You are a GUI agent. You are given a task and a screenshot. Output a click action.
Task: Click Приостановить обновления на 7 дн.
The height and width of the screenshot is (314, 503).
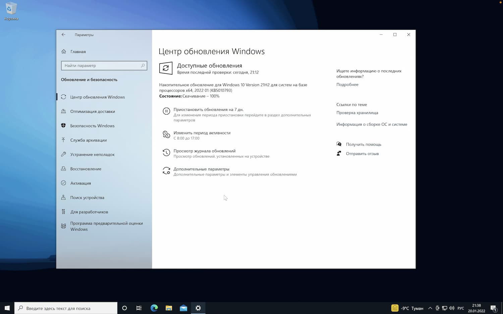(208, 109)
